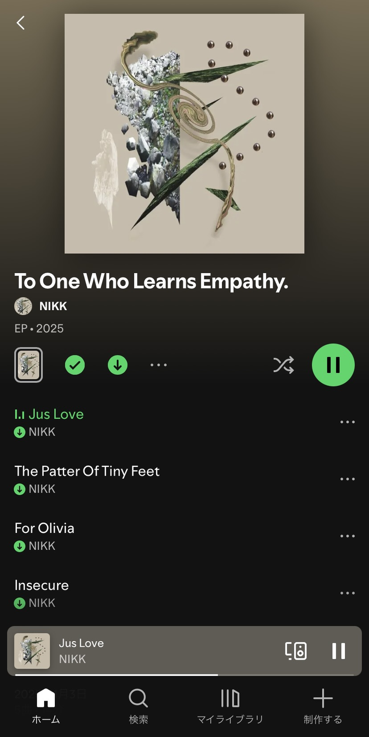Pause playback with the large green button
The width and height of the screenshot is (369, 737).
point(333,365)
